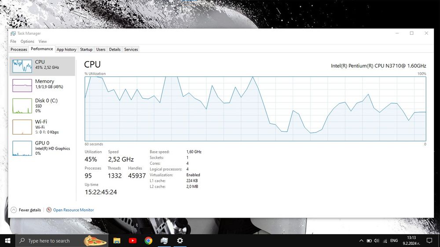Switch to the Startup tab

point(86,49)
